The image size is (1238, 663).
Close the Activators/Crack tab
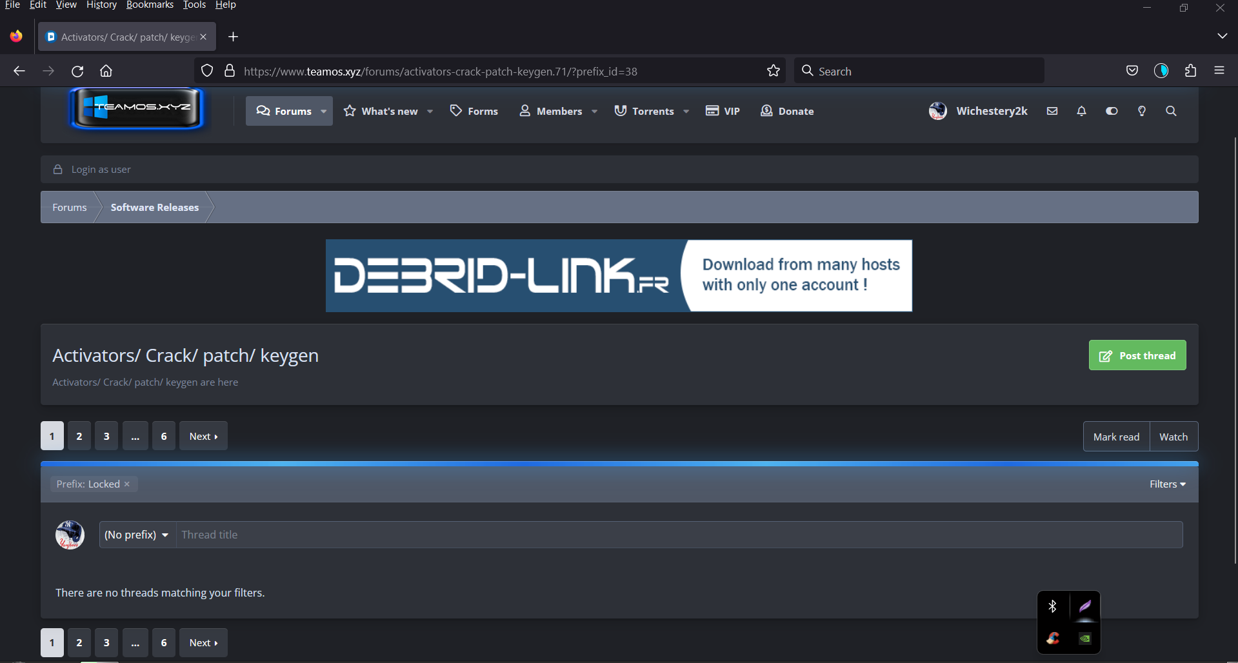tap(203, 37)
